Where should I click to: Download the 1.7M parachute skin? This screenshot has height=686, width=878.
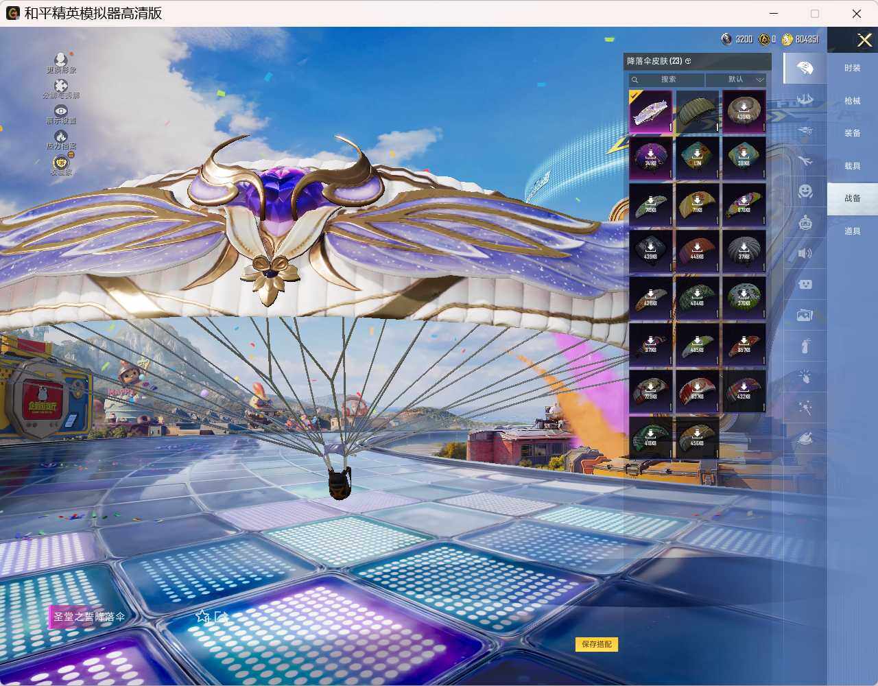click(697, 158)
